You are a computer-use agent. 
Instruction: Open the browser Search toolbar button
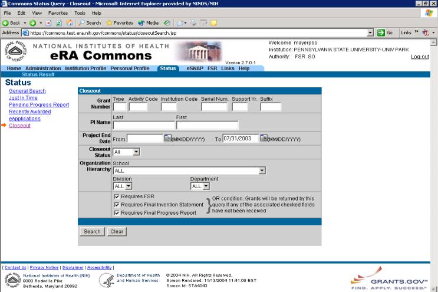(x=90, y=23)
